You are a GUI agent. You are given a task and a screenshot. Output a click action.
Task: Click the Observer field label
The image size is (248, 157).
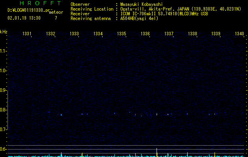[80, 4]
